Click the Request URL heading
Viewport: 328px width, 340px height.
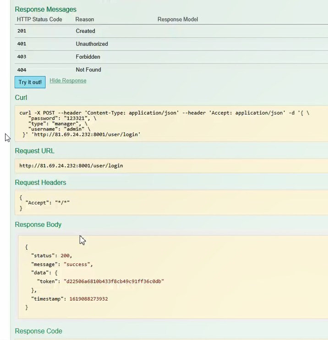[x=35, y=151]
